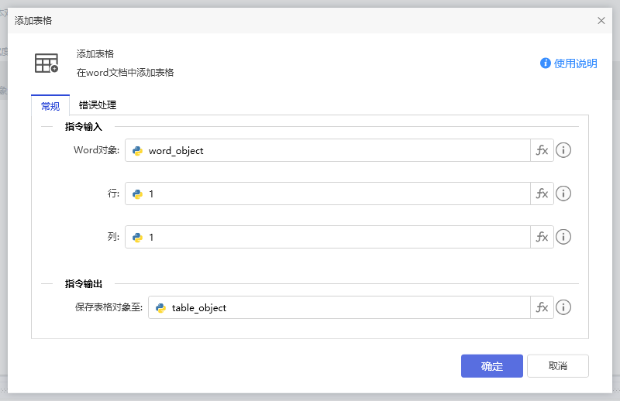This screenshot has width=620, height=401.
Task: Select the 常规 tab
Action: [50, 106]
